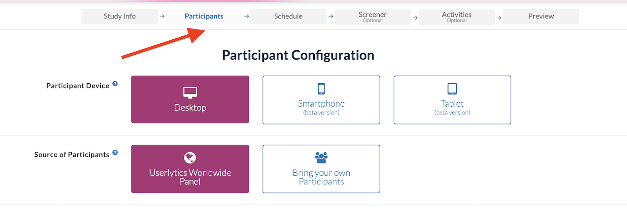Image resolution: width=627 pixels, height=211 pixels.
Task: Jump to the Preview step
Action: (541, 16)
